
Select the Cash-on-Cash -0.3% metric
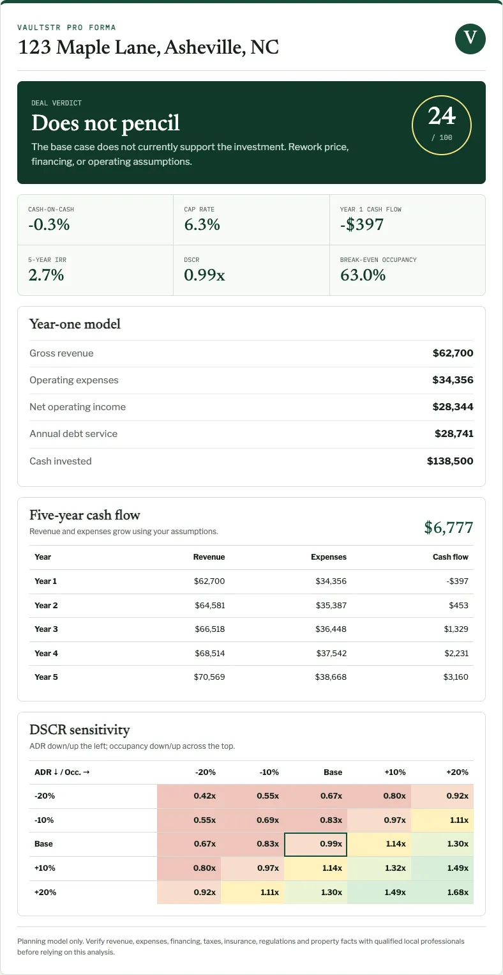95,220
